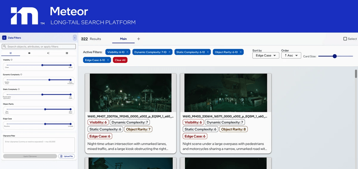Open the Order Asc dropdown
This screenshot has height=169, width=358.
(291, 55)
